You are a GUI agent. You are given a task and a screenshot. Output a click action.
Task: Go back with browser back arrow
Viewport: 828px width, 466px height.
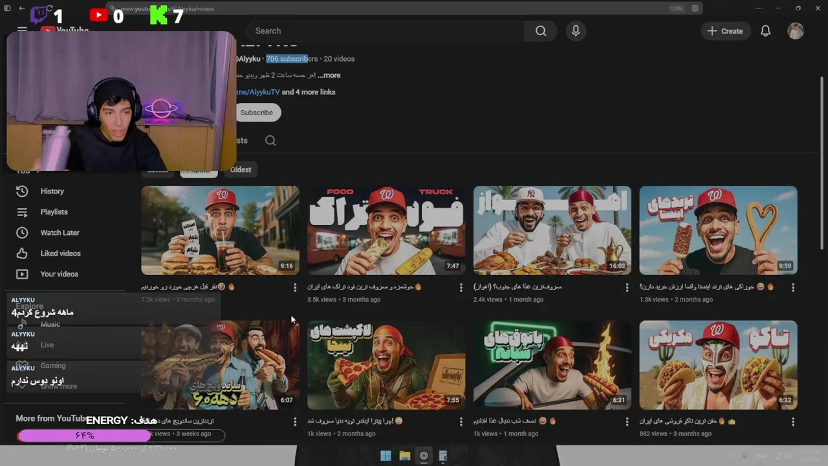coord(22,8)
